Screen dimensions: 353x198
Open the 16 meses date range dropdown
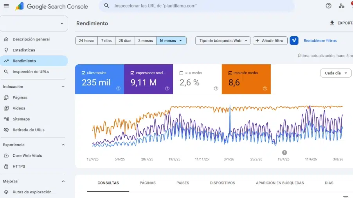pyautogui.click(x=171, y=41)
